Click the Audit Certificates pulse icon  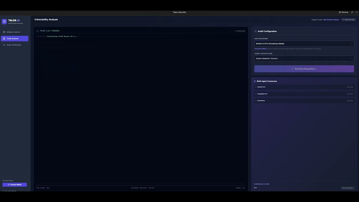click(x=4, y=45)
